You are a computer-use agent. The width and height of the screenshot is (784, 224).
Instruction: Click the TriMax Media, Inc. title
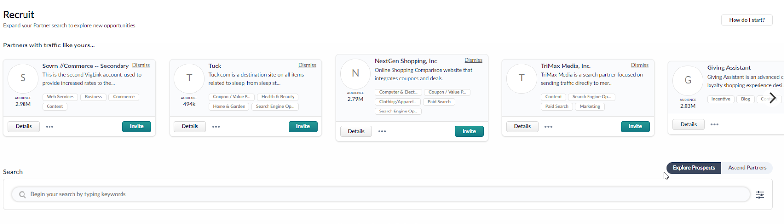(566, 66)
